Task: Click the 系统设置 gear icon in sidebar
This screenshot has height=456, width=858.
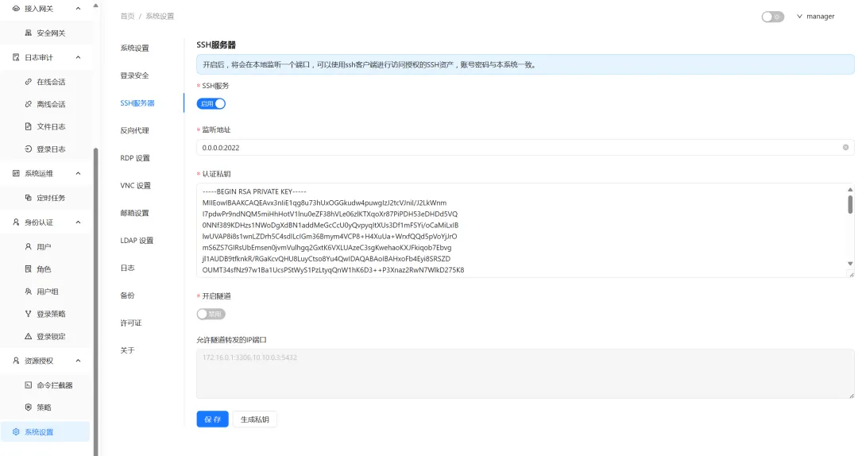Action: 16,432
